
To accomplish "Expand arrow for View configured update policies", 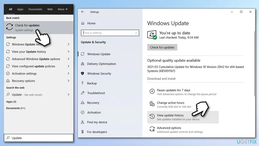I will (x=69, y=66).
